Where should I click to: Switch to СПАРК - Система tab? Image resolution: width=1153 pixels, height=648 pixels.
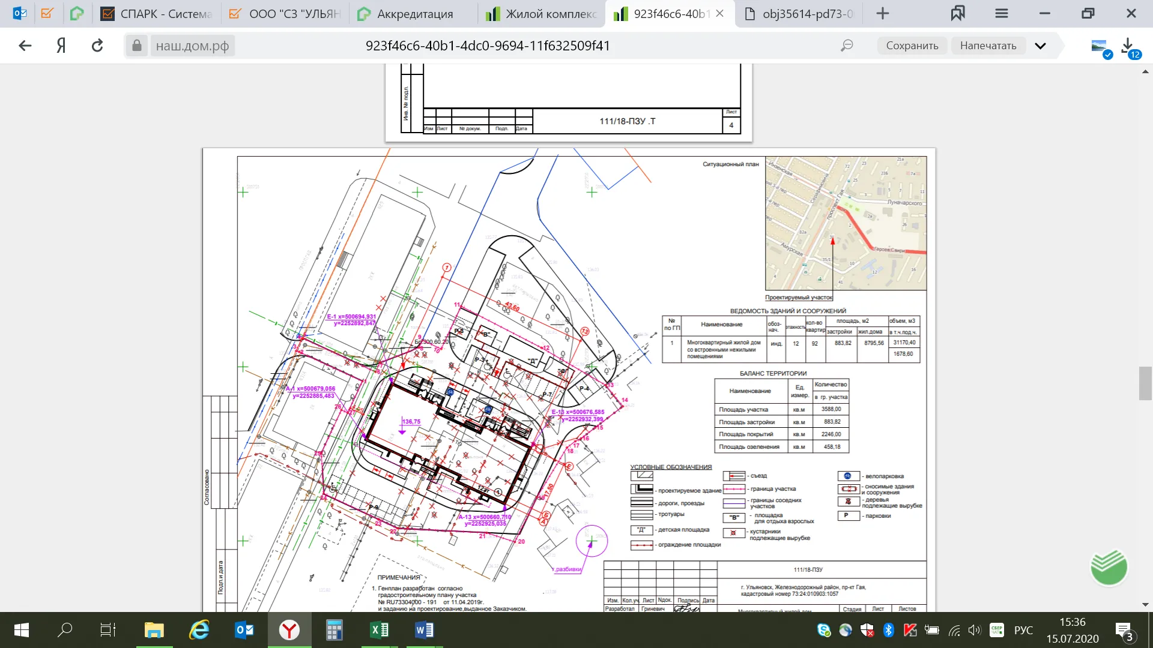(157, 14)
